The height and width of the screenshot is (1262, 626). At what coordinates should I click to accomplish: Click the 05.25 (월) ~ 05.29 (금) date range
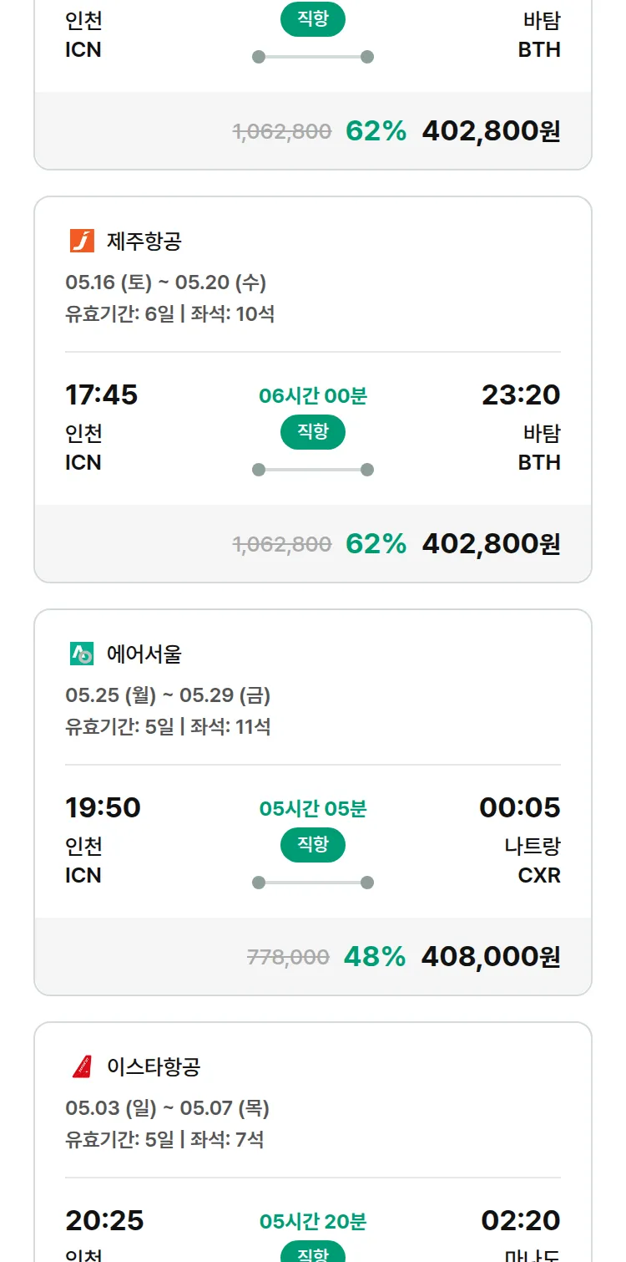tap(168, 695)
